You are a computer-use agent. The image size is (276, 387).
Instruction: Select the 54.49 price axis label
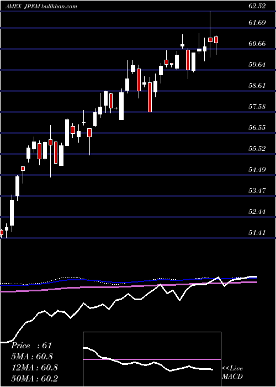click(257, 170)
